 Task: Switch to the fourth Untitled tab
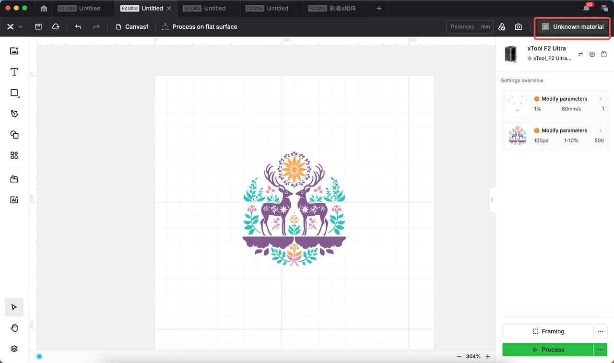pos(272,9)
